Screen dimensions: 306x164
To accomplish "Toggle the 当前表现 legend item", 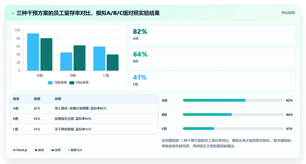I will pyautogui.click(x=57, y=83).
